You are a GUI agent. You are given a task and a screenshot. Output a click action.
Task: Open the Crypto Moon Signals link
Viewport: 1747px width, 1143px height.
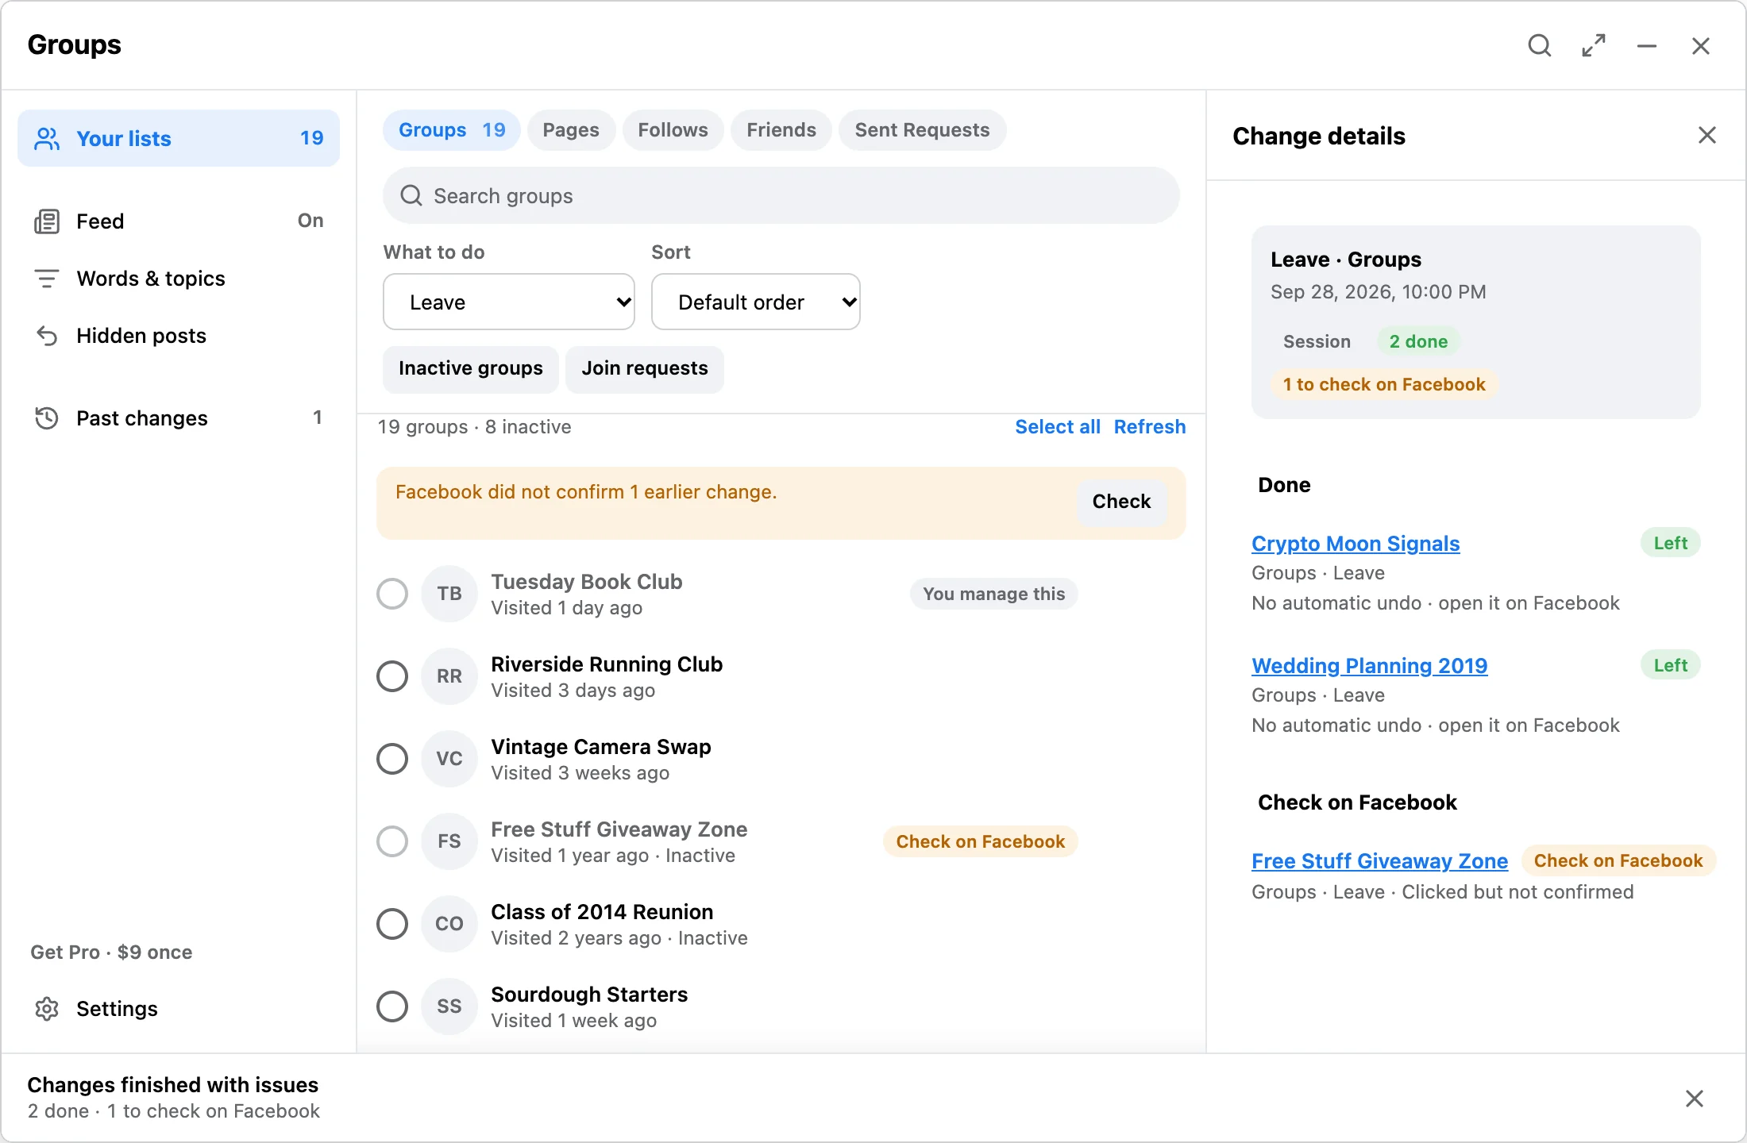point(1356,544)
